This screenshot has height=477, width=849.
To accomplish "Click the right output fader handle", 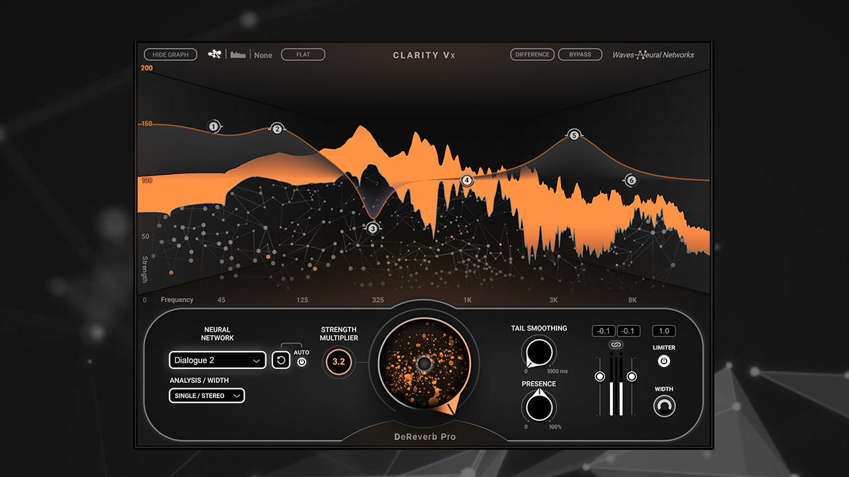I will point(631,376).
